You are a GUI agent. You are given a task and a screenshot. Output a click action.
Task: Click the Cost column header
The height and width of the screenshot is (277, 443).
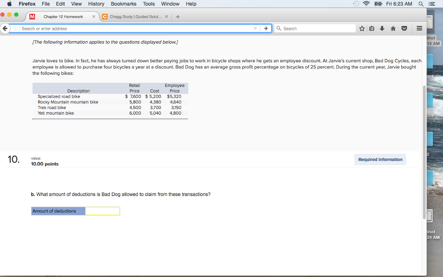154,91
